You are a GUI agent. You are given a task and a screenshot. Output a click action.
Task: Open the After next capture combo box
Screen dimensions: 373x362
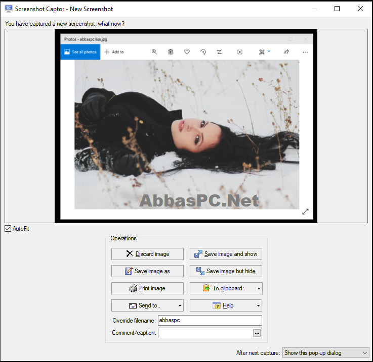325,353
